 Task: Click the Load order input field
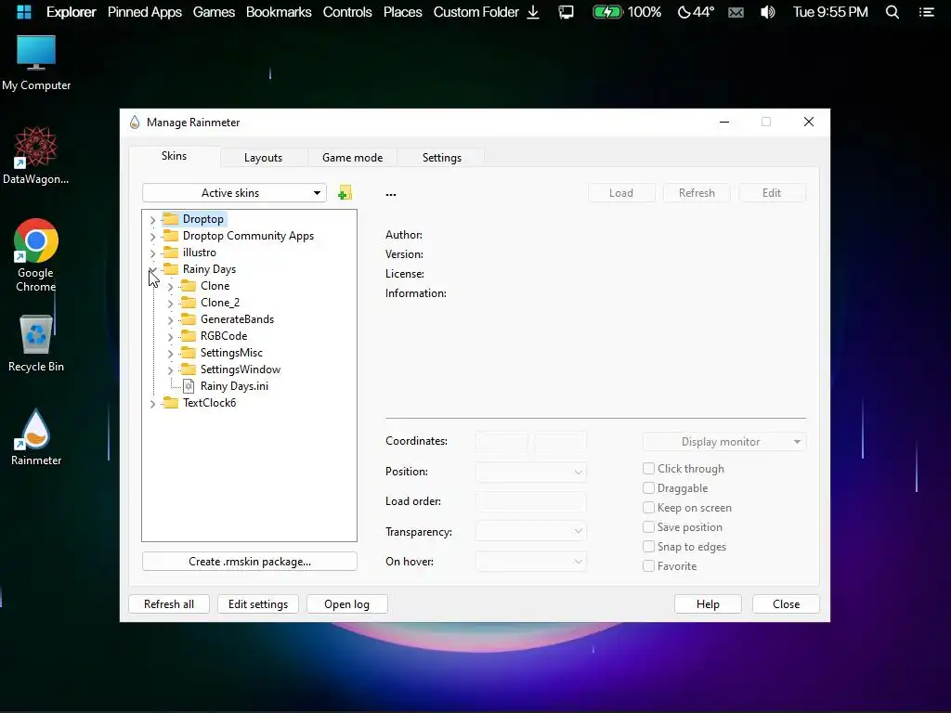click(530, 501)
